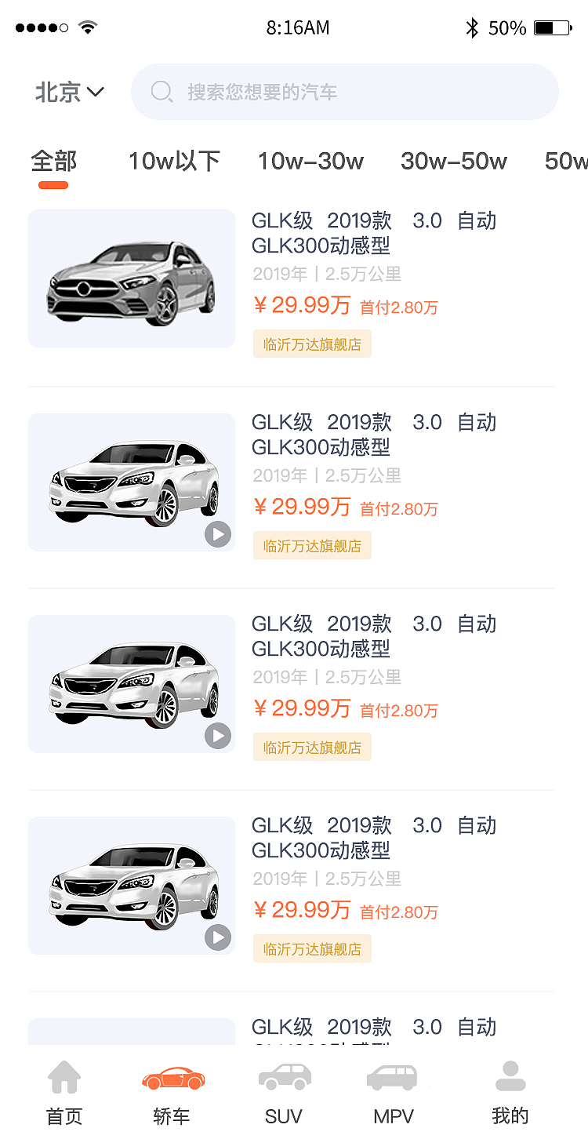The height and width of the screenshot is (1139, 588).
Task: Open the SUV category icon
Action: [284, 1077]
